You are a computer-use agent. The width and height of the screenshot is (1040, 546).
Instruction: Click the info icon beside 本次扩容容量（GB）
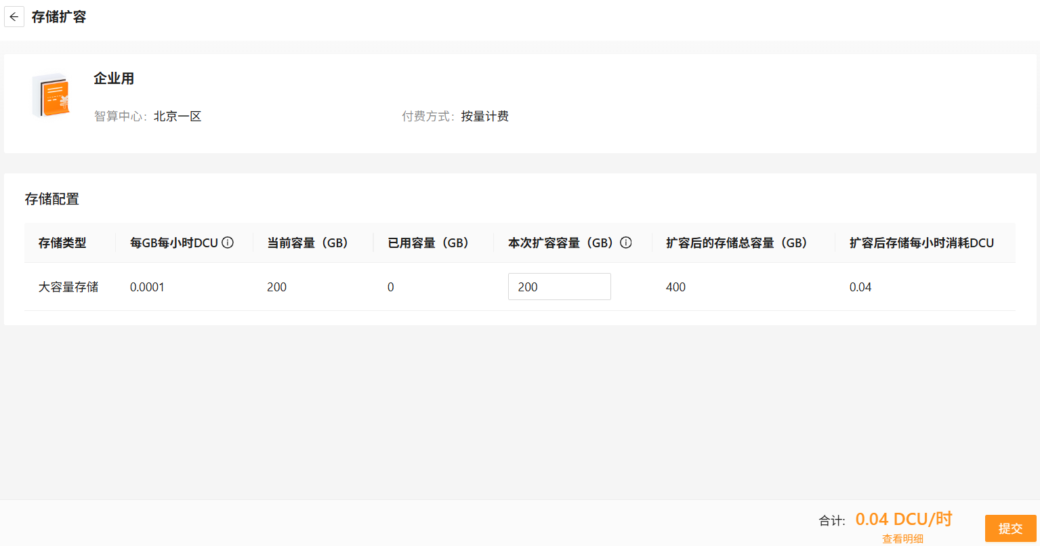(x=626, y=243)
